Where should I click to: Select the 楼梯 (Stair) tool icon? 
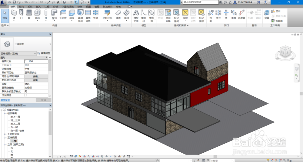pyautogui.click(x=126, y=13)
